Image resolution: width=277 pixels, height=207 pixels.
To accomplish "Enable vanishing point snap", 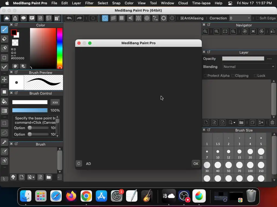I will click(130, 18).
